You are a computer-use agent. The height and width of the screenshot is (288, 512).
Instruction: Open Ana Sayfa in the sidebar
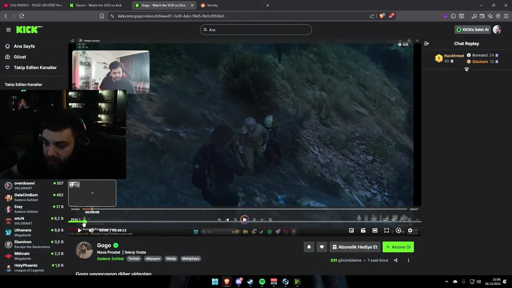click(x=24, y=46)
